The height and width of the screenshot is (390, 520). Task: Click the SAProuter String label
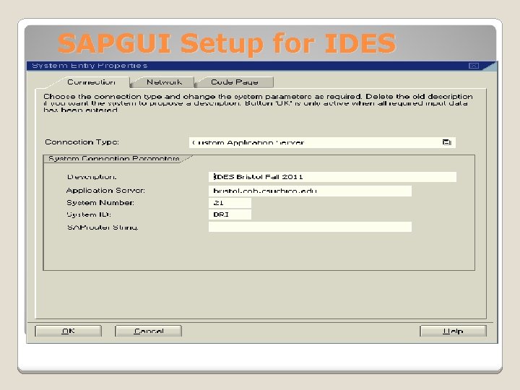pos(103,227)
